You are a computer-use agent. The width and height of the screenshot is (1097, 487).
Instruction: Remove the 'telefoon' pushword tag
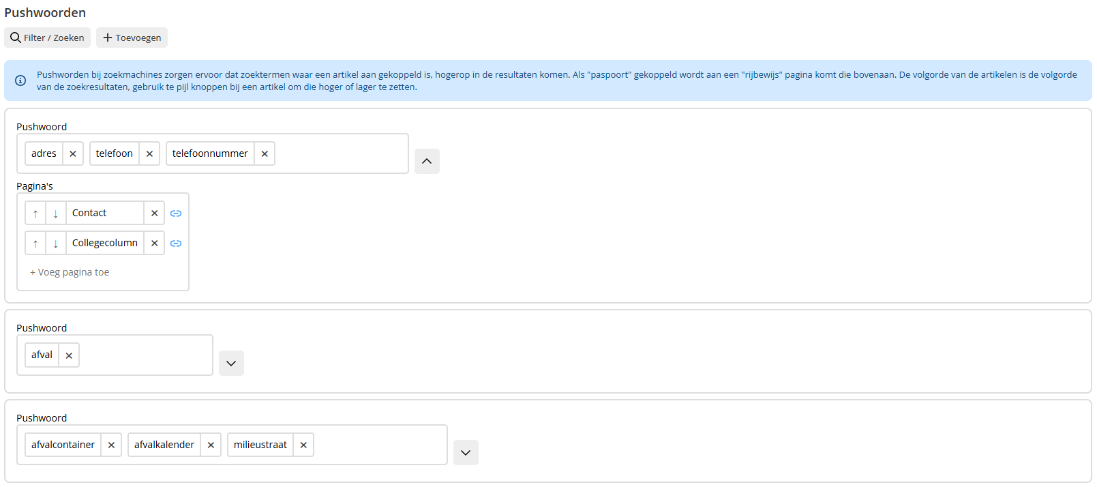(149, 154)
